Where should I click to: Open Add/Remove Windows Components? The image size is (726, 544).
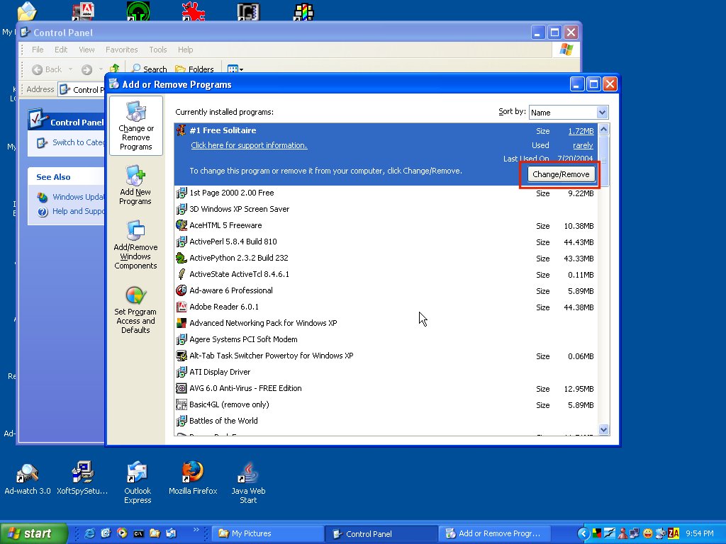135,244
